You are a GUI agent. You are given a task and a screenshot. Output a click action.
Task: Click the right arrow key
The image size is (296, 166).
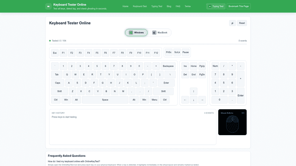tap(202, 100)
